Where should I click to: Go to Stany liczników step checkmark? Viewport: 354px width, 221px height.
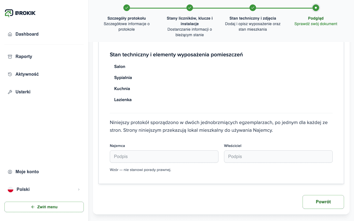coord(190,8)
